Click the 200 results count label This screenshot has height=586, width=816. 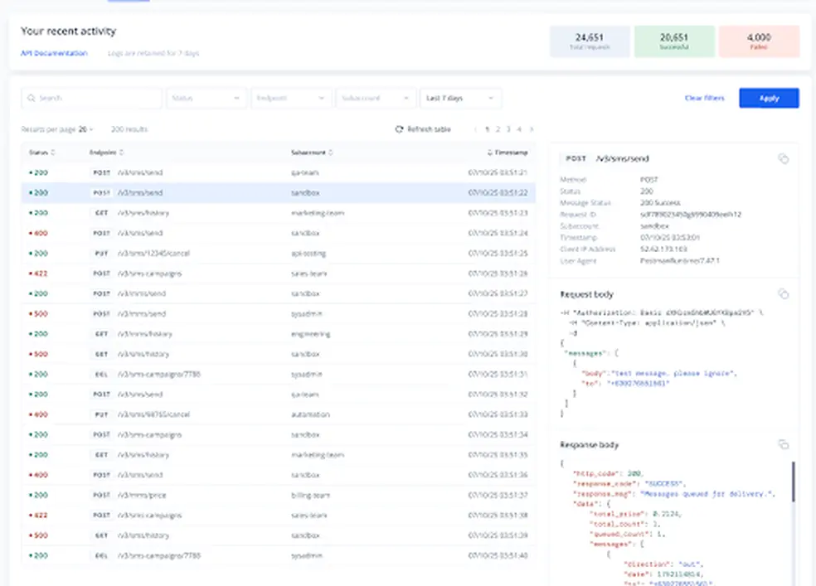(129, 129)
